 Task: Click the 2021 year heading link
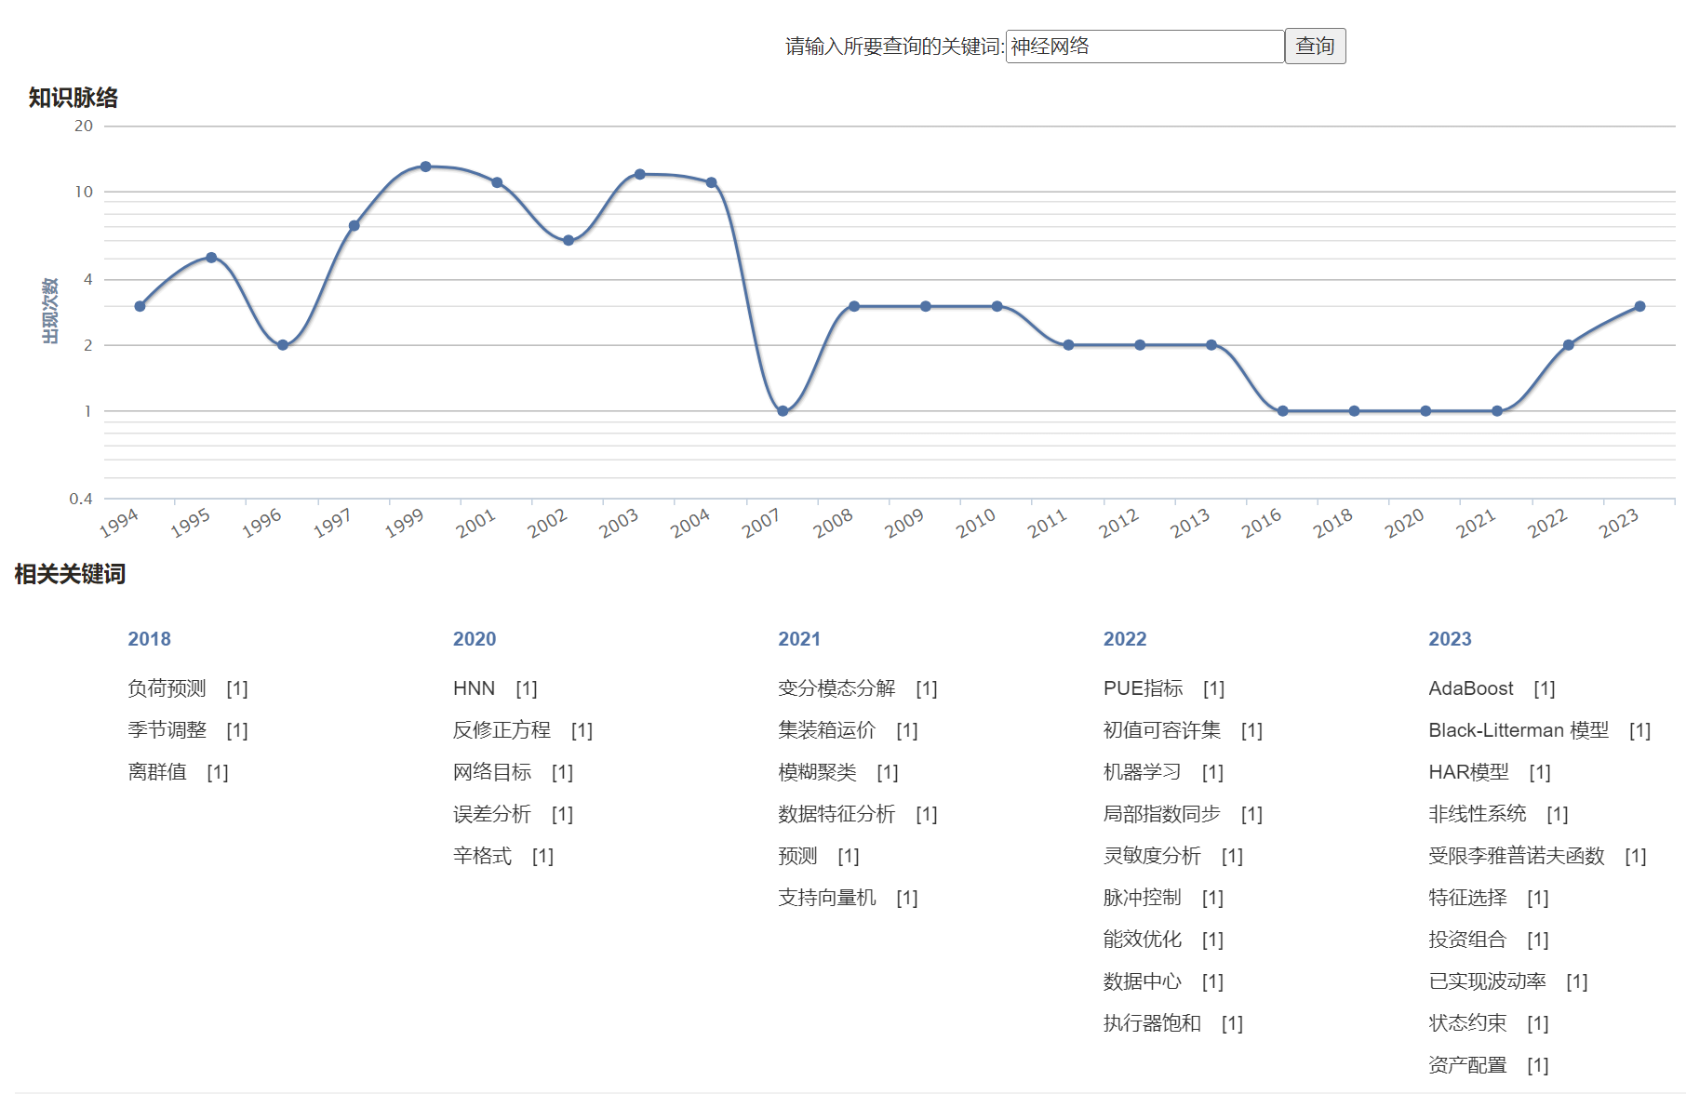(x=799, y=639)
